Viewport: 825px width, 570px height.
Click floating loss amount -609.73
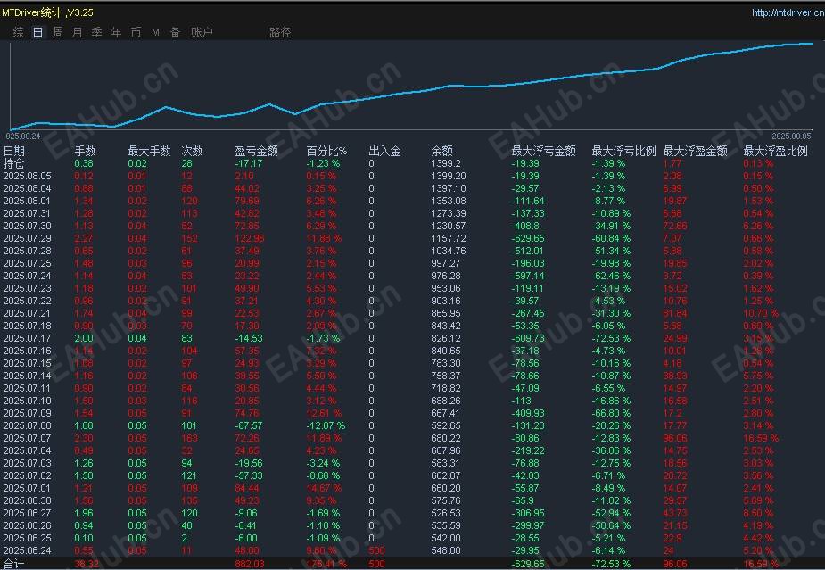coord(528,338)
